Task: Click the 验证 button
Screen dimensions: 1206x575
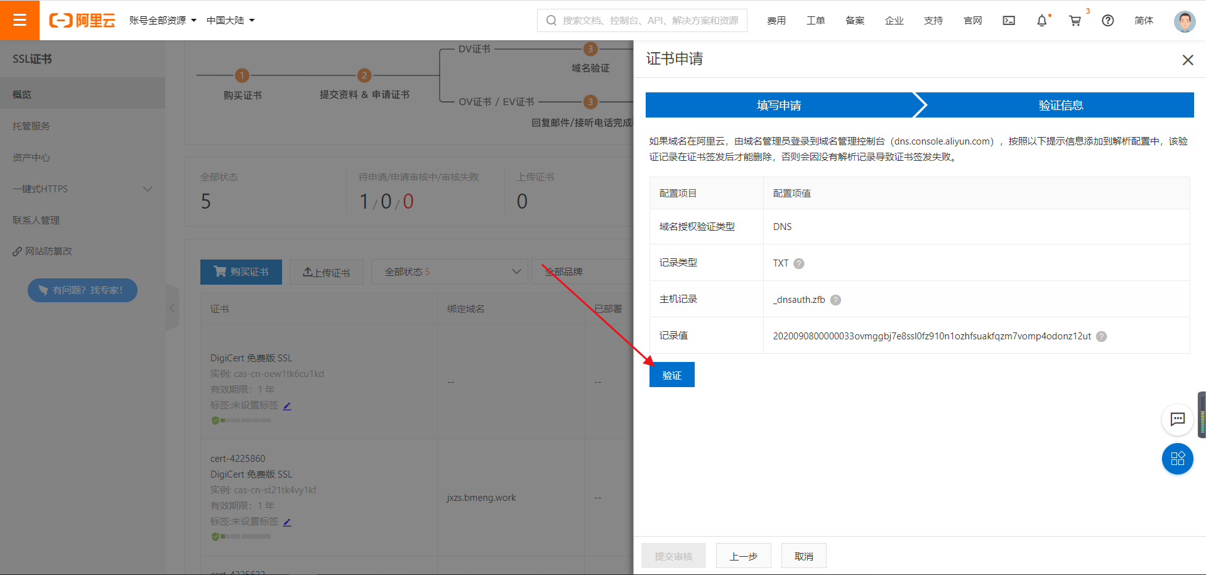Action: pos(671,375)
